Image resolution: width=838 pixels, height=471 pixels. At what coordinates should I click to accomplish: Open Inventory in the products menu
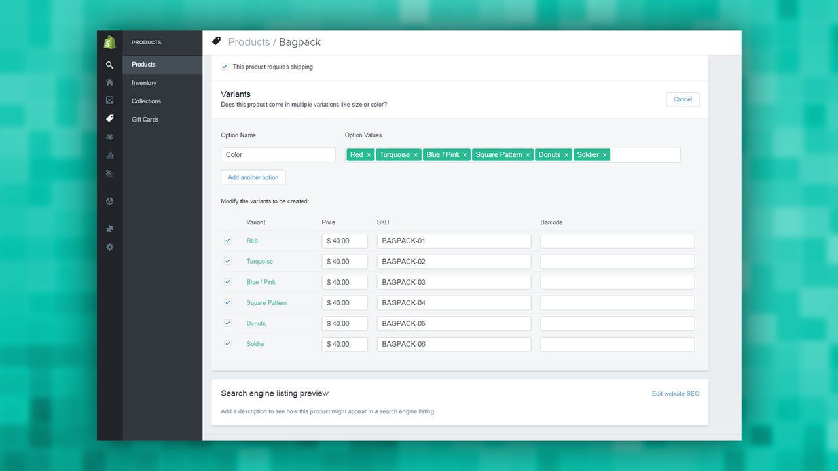(144, 83)
